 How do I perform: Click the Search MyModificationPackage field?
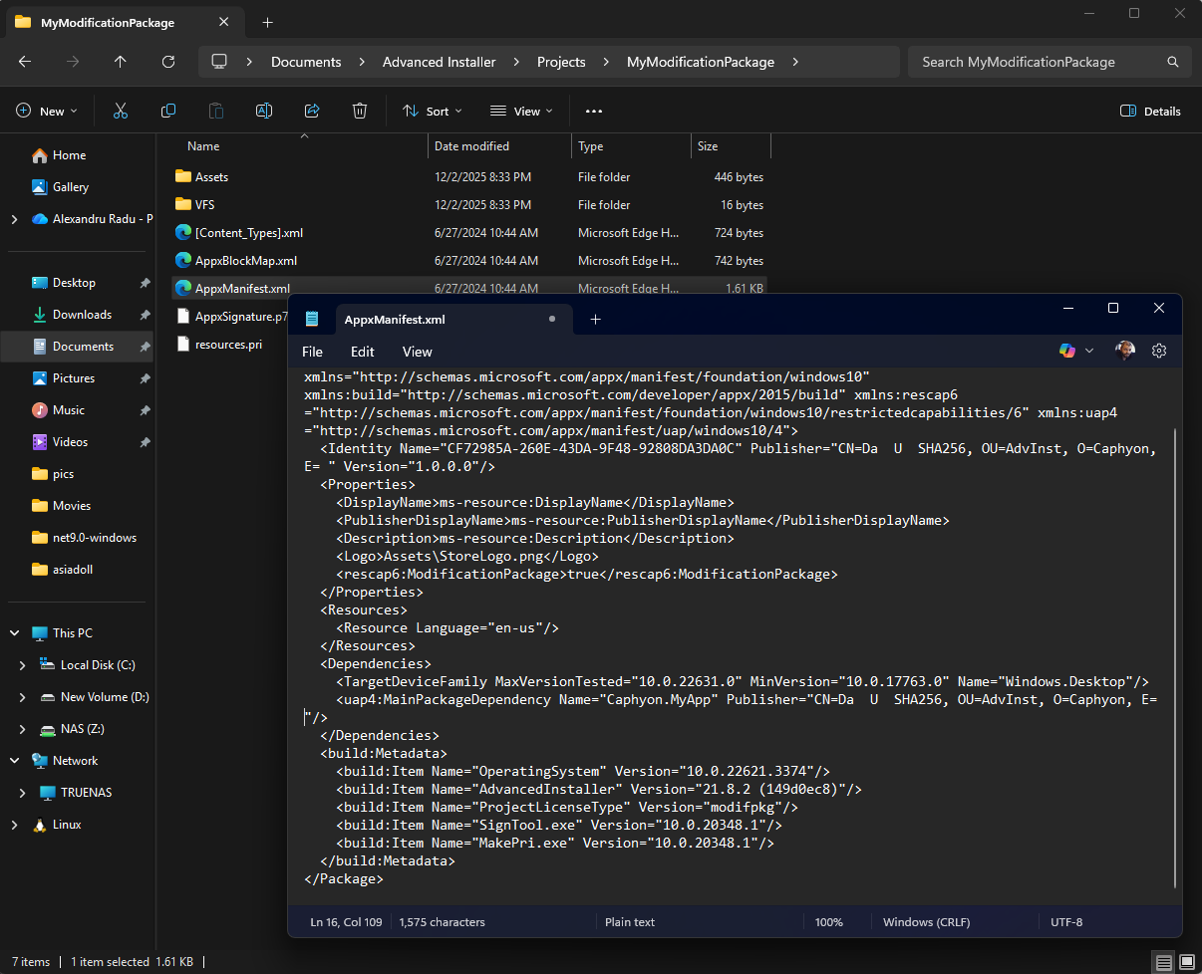click(x=1037, y=61)
